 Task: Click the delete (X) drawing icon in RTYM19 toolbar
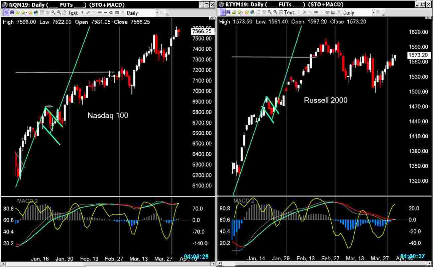[x=338, y=12]
